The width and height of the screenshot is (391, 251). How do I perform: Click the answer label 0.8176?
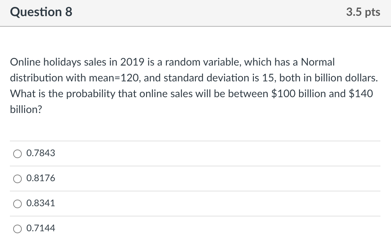41,178
